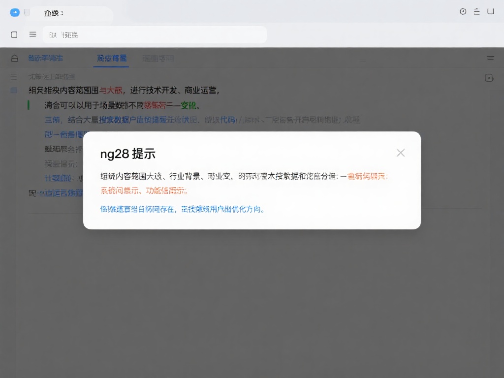Click the clock/history icon at top right
Image resolution: width=504 pixels, height=378 pixels.
(463, 12)
